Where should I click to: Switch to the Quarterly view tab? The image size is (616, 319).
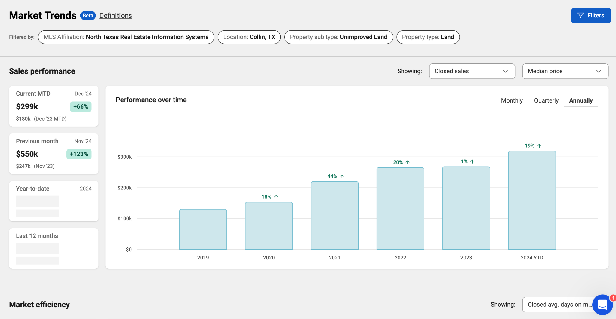click(x=546, y=100)
